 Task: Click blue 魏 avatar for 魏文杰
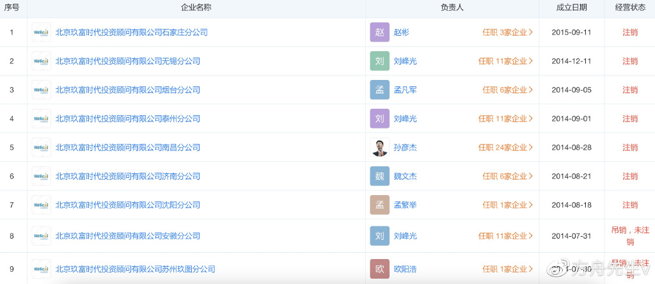(380, 177)
